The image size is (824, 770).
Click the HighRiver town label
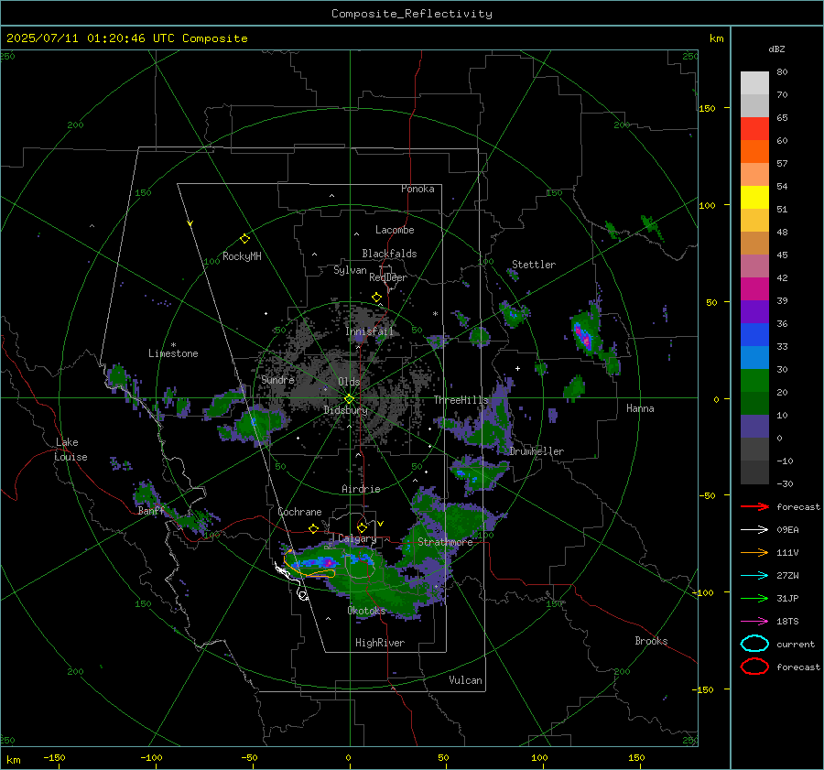tap(380, 643)
